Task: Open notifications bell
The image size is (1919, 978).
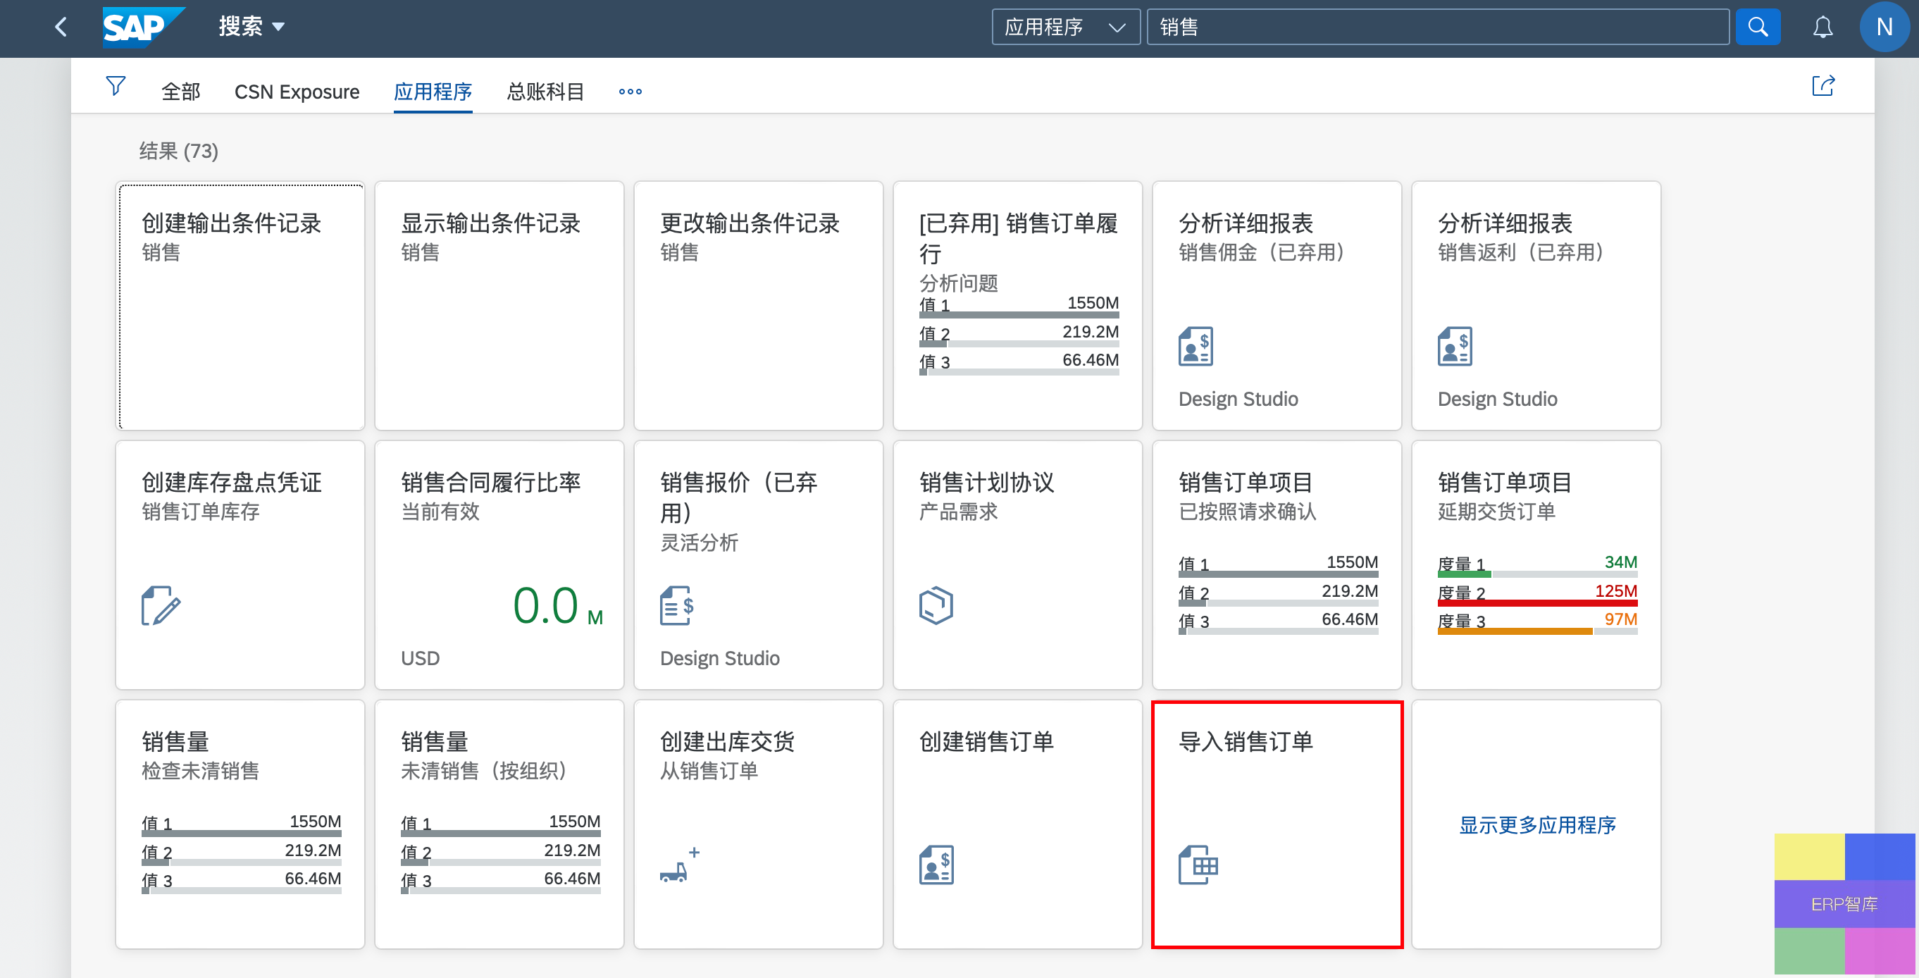Action: pos(1822,27)
